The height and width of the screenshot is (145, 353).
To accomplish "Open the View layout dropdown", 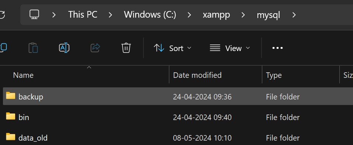I will point(230,48).
